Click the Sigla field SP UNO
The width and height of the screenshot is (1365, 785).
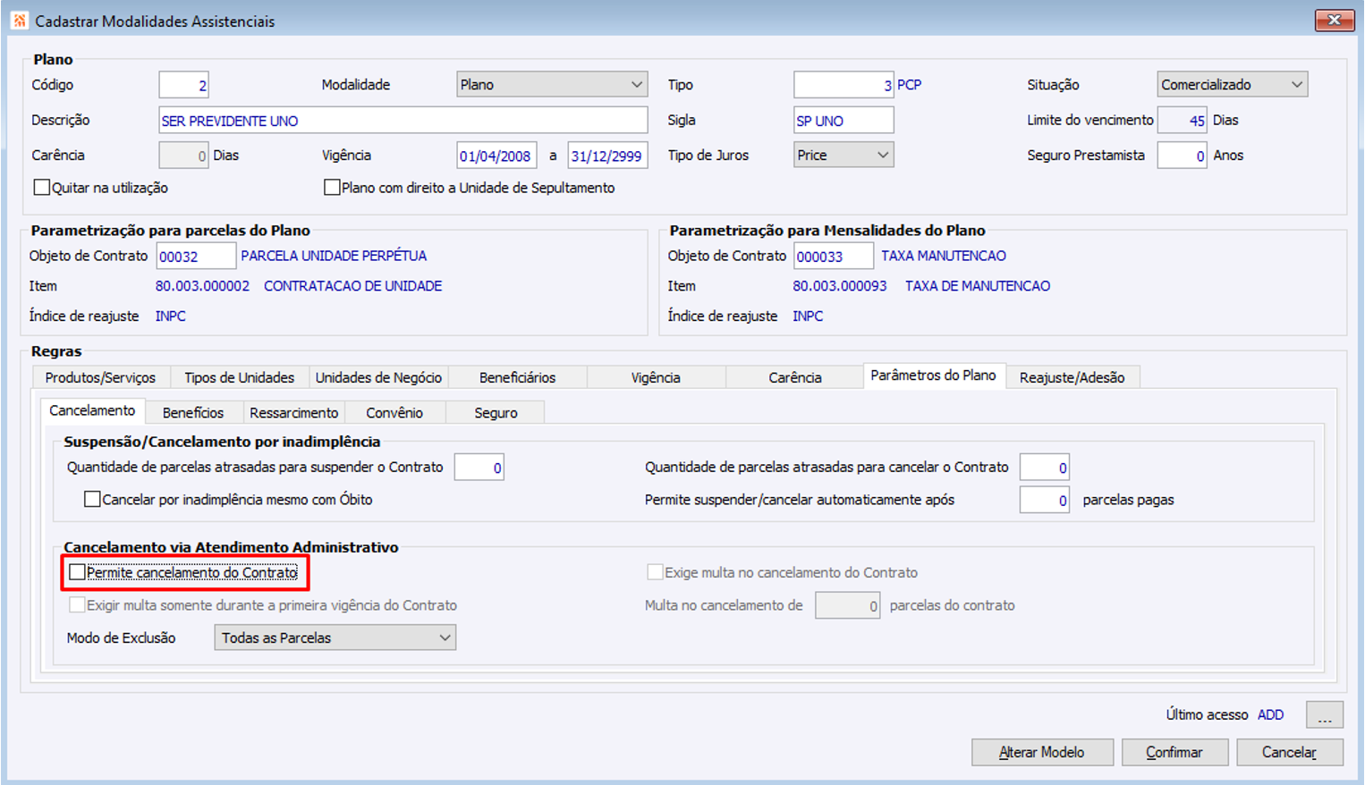tap(844, 120)
